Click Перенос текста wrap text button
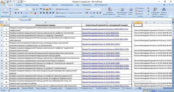Viewport: 174px width, 92px height. [x=62, y=9]
